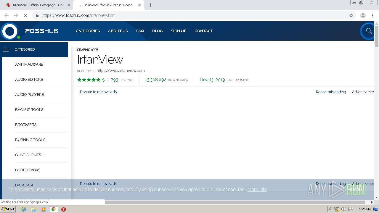379x213 pixels.
Task: Select AUDIO PLAYERS category
Action: pos(29,94)
